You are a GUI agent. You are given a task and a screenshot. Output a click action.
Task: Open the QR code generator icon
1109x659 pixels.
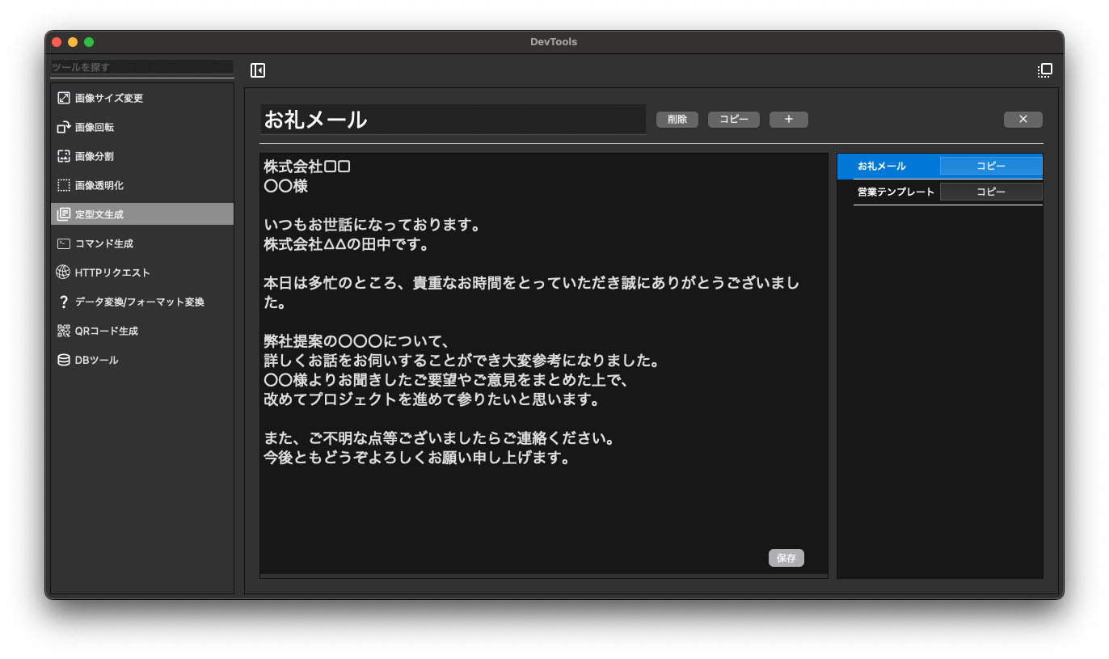[64, 331]
